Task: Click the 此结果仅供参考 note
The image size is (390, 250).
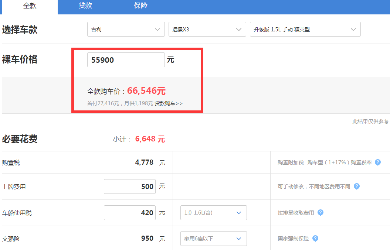Action: 370,121
